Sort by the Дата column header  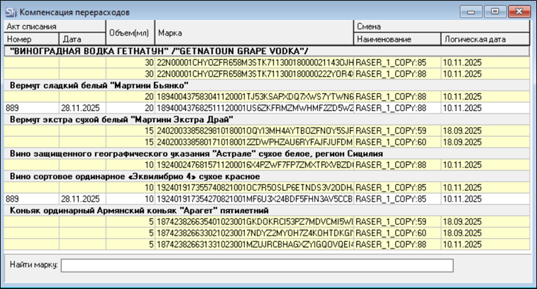click(82, 40)
